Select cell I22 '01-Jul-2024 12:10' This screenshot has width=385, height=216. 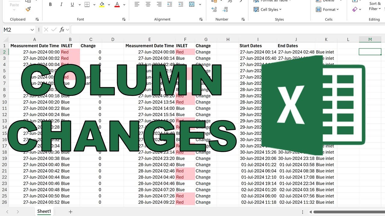click(258, 177)
